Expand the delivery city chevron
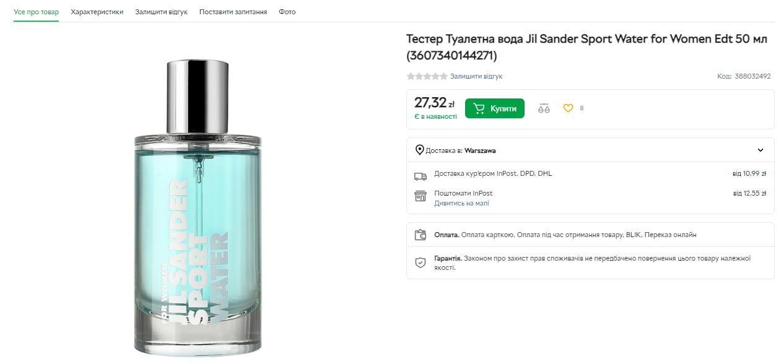 tap(760, 150)
